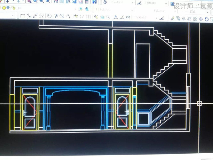Viewport: 213px width, 160px height.
Task: Select the Angular dimension tool
Action: click(68, 16)
